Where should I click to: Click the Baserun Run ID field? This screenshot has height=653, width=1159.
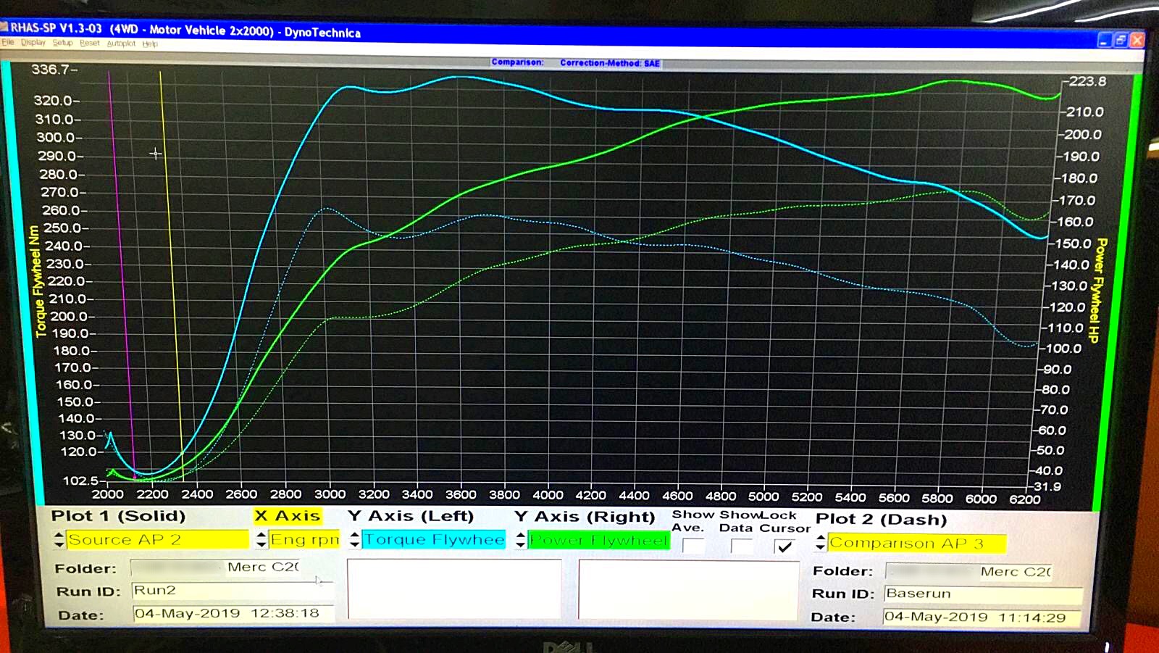tap(982, 594)
